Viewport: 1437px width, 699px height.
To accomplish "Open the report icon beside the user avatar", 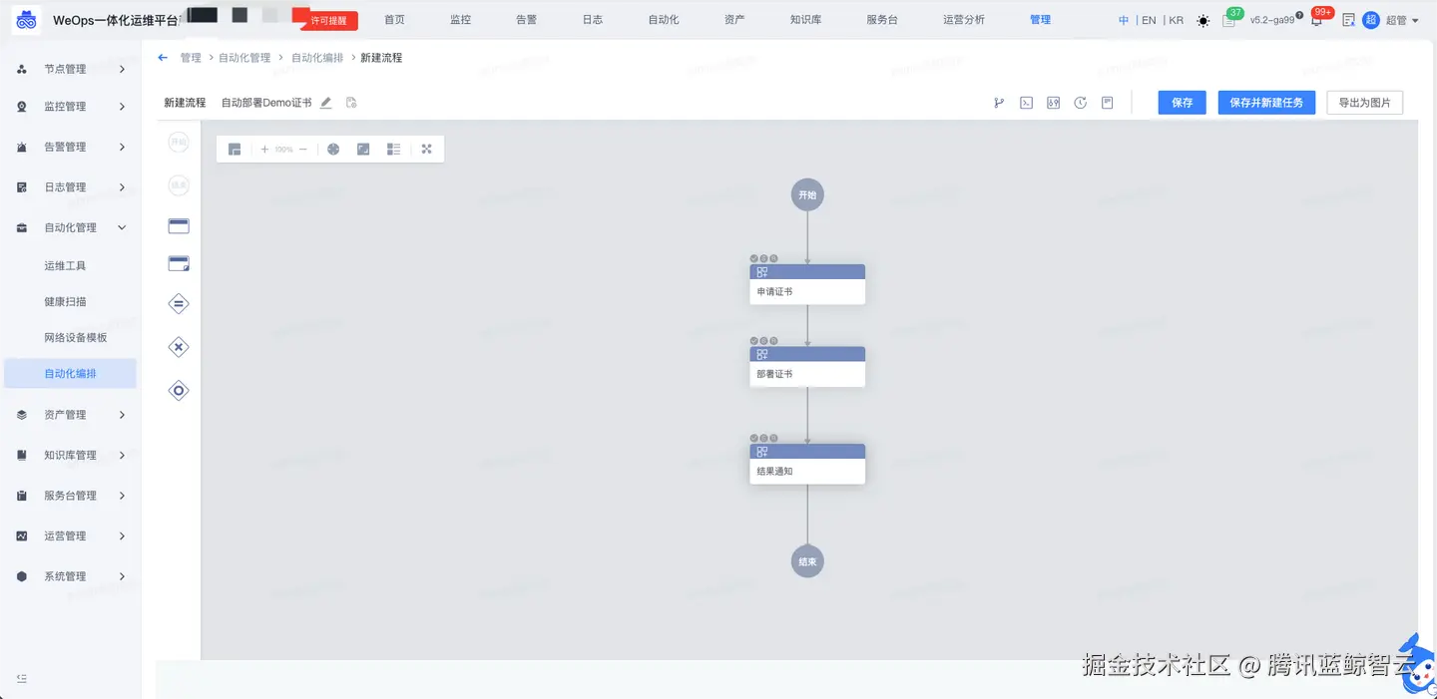I will point(1349,20).
